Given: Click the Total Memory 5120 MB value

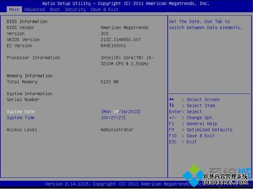Looking at the screenshot, I should (x=110, y=82).
